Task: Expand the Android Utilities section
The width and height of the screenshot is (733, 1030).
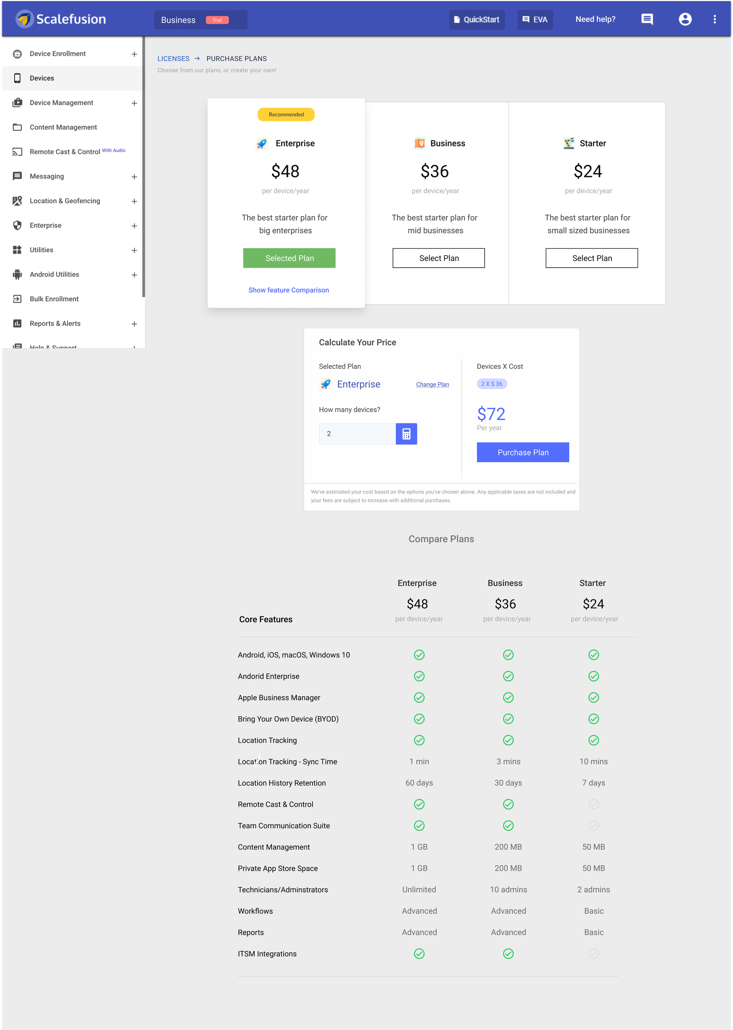Action: click(x=134, y=275)
